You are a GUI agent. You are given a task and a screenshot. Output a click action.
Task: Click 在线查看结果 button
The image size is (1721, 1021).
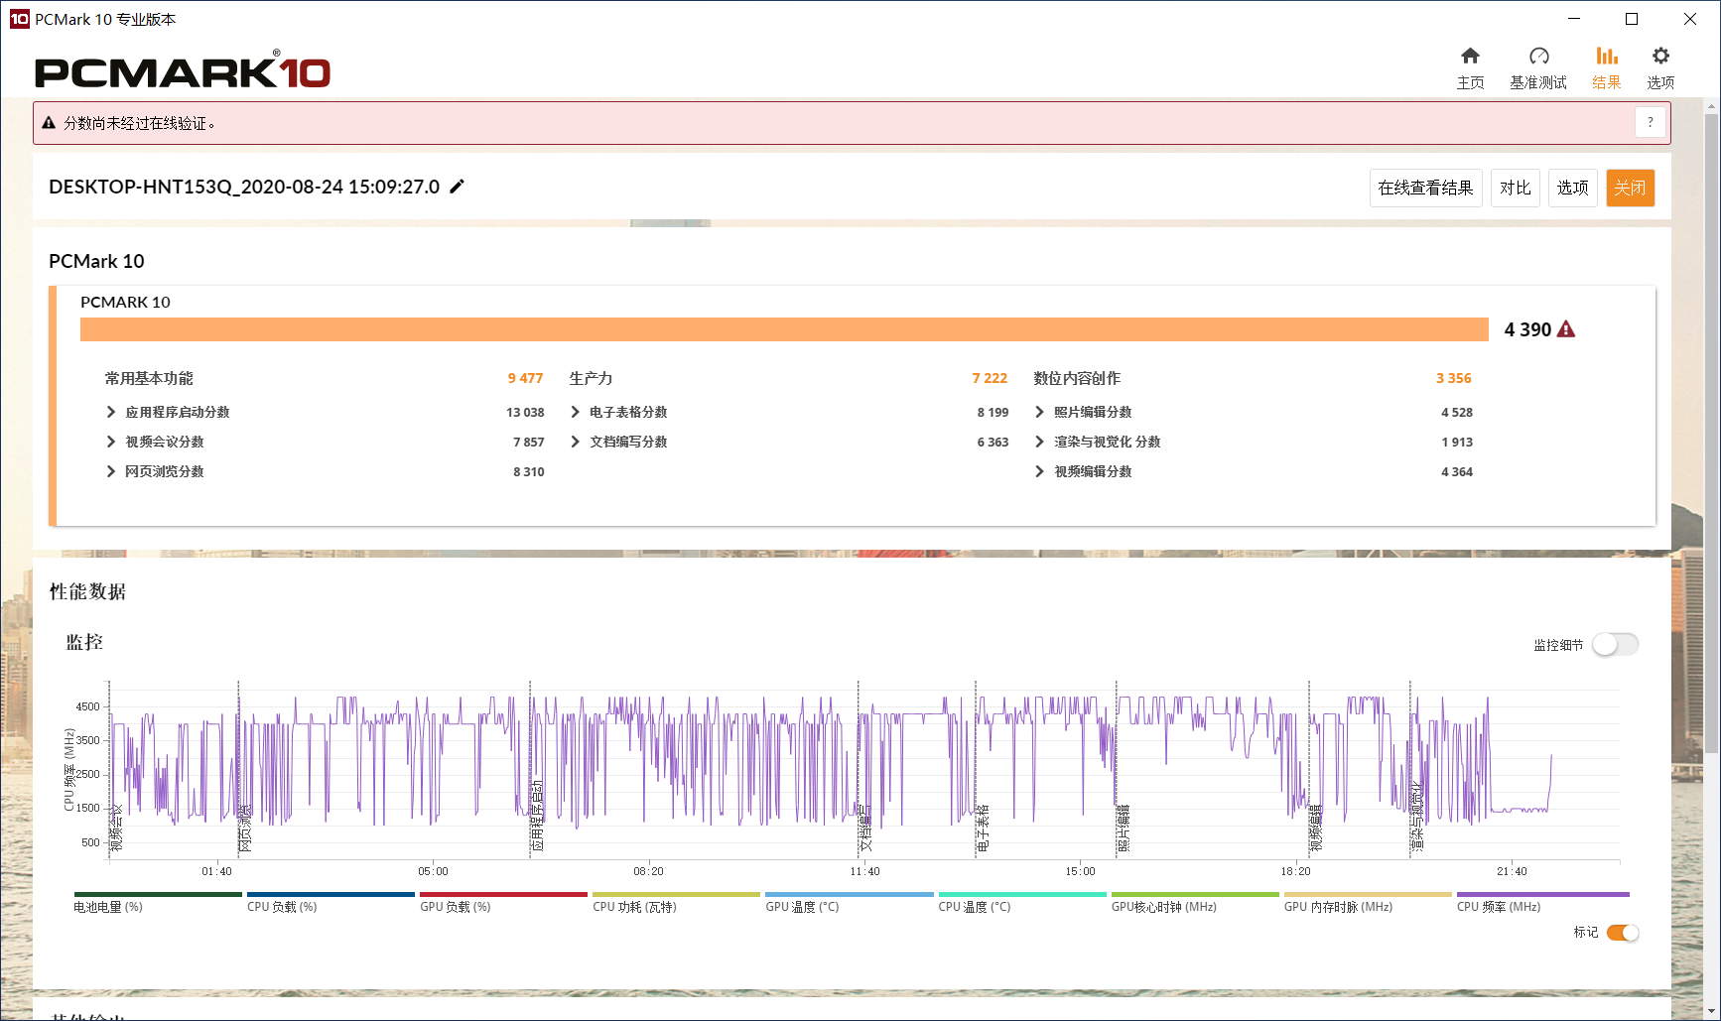click(x=1425, y=188)
